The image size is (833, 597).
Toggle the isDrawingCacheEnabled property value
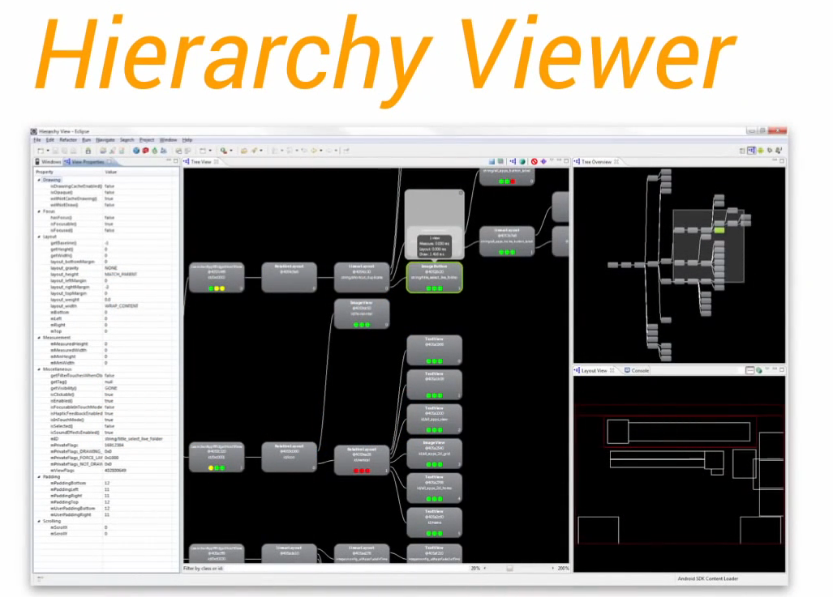point(109,186)
